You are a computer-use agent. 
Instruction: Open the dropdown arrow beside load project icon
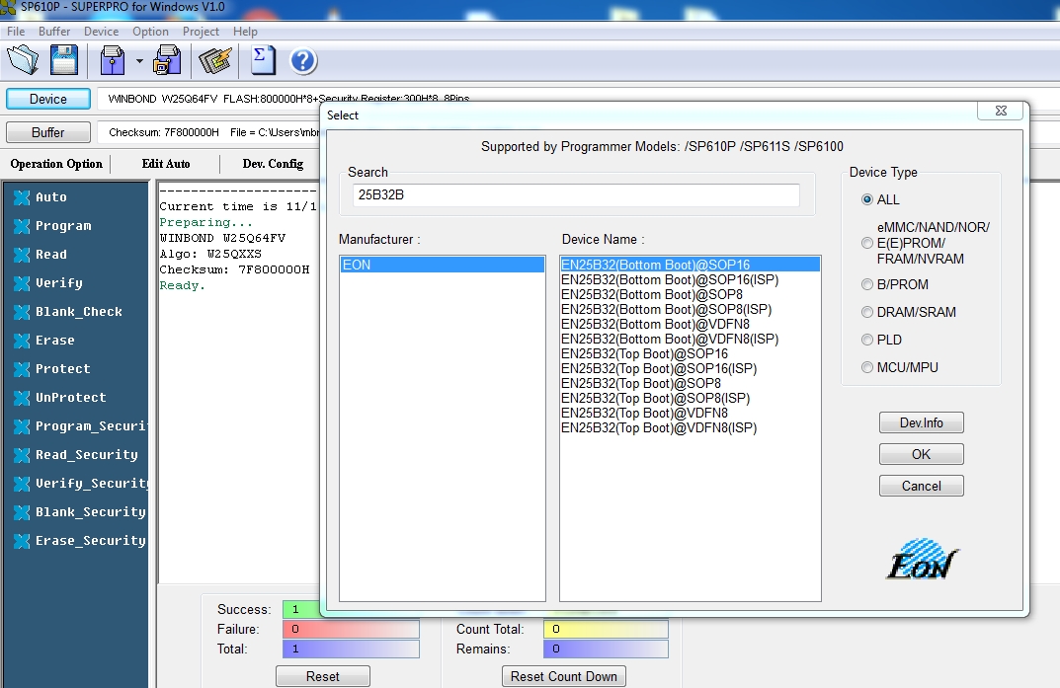click(139, 61)
